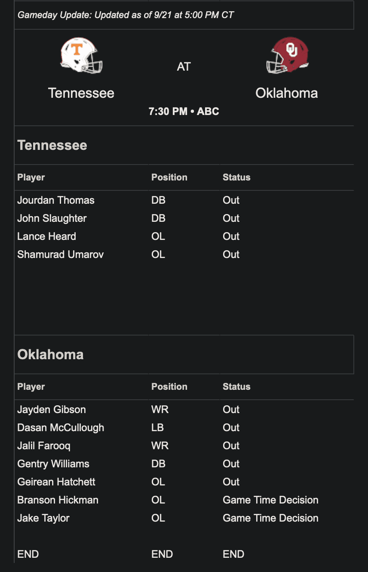The image size is (368, 572).
Task: Click Dasan McCullough player name
Action: 61,428
